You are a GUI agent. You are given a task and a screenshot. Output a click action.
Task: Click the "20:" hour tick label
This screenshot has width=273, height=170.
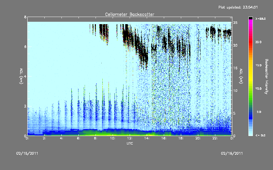[x=198, y=138]
